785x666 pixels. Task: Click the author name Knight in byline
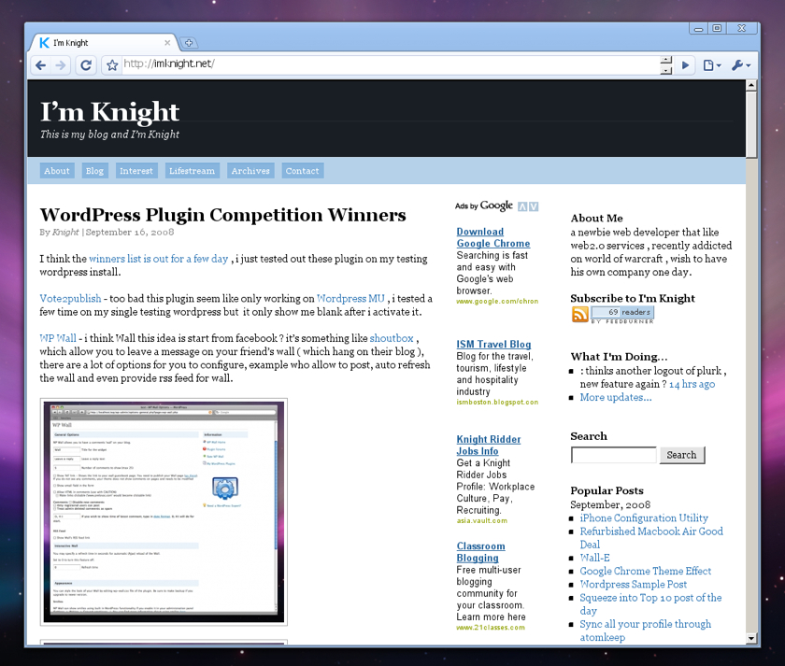tap(65, 233)
